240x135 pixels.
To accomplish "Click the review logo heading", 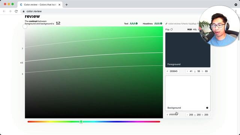I will 32,16.
